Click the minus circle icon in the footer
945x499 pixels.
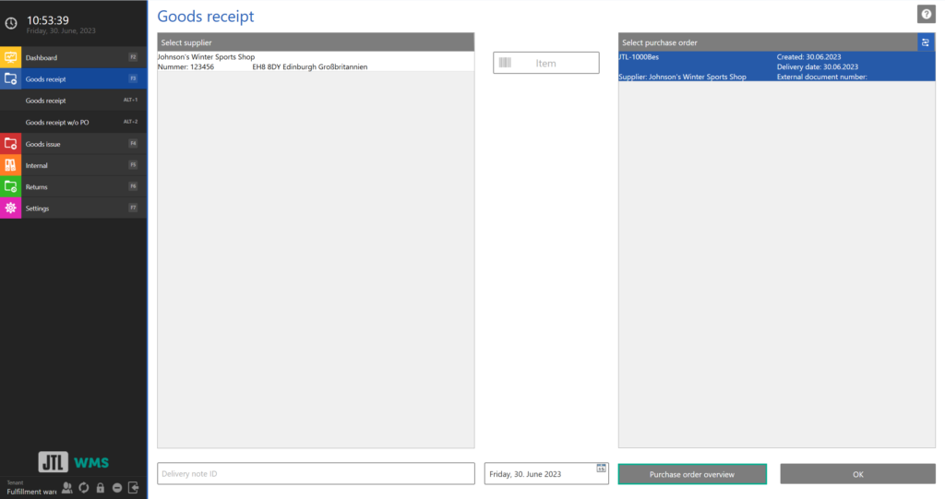(x=117, y=487)
